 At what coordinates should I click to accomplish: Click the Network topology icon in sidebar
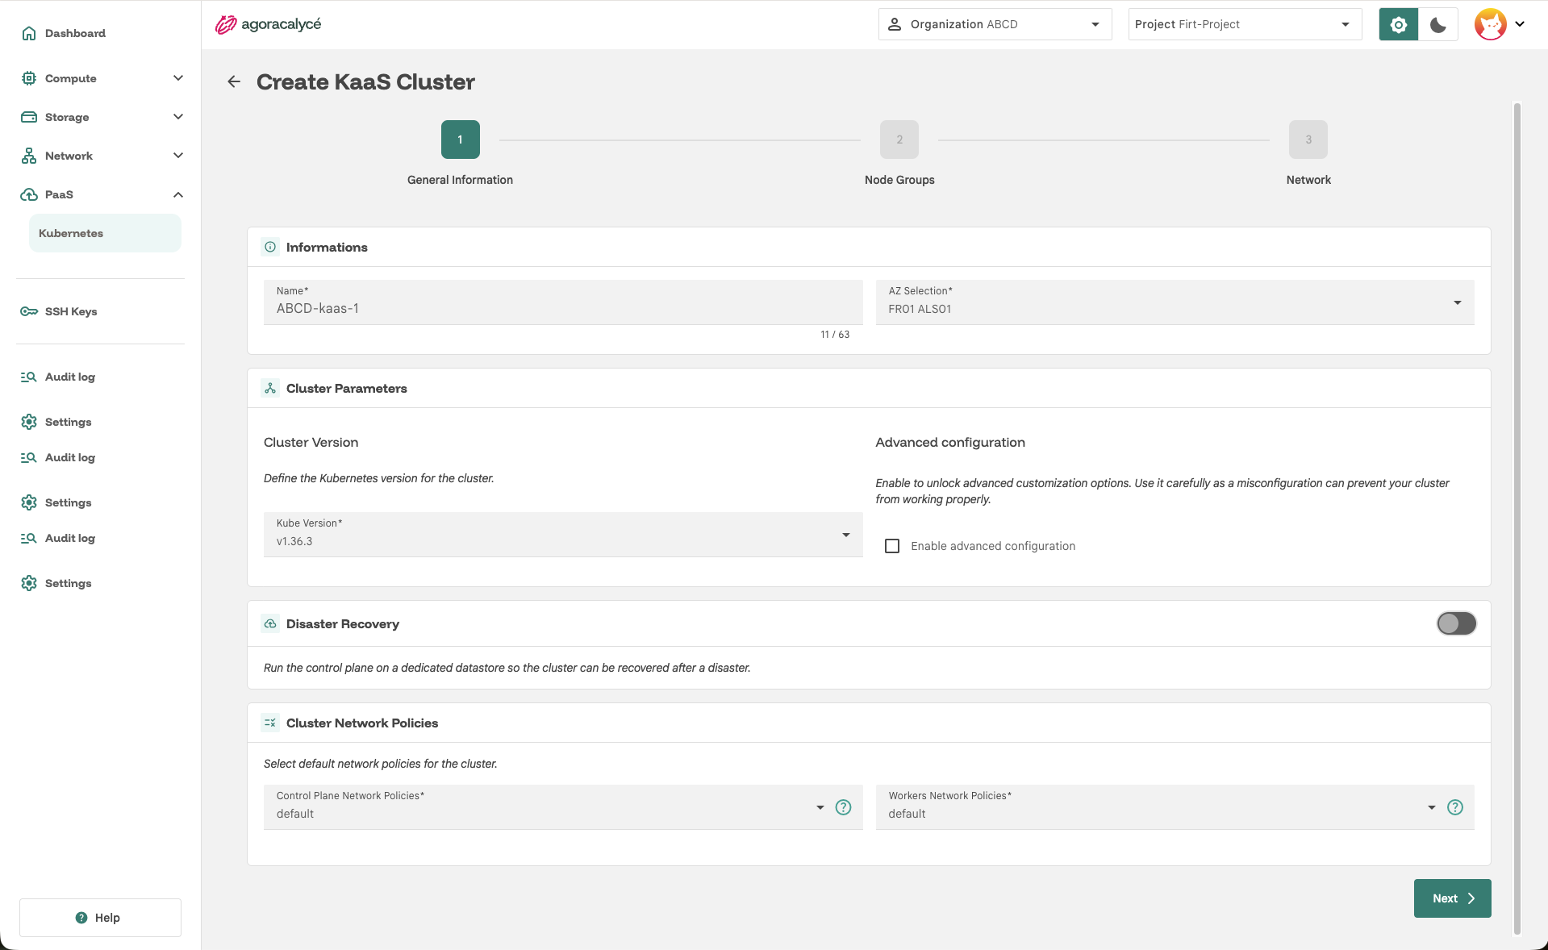point(29,156)
